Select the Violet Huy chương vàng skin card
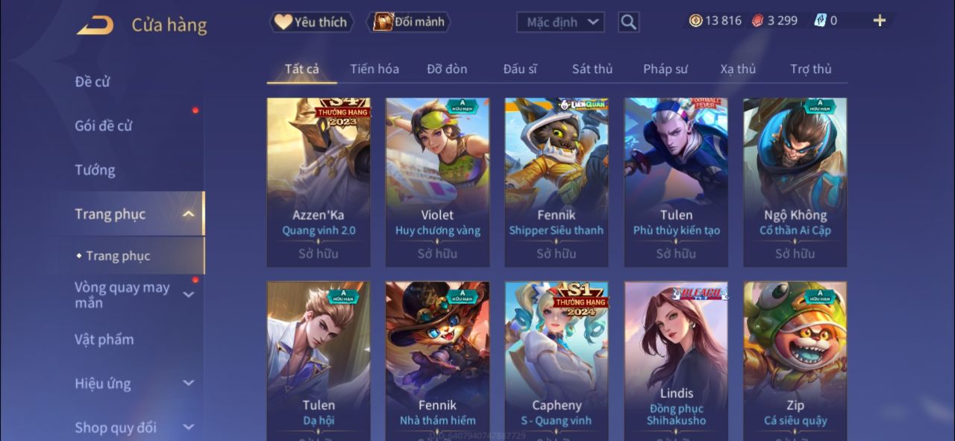 point(437,182)
